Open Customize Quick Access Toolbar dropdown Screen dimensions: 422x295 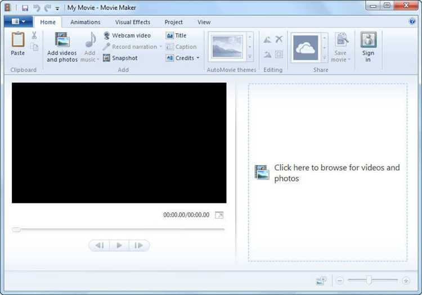57,8
